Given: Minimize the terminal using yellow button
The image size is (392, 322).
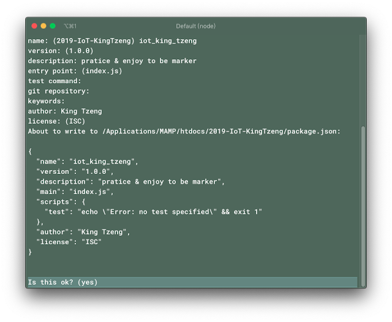Looking at the screenshot, I should (43, 26).
